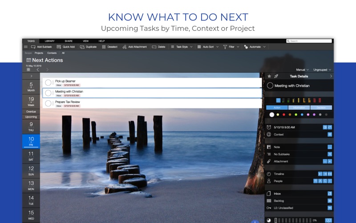Open the Automate dropdown

coord(255,47)
